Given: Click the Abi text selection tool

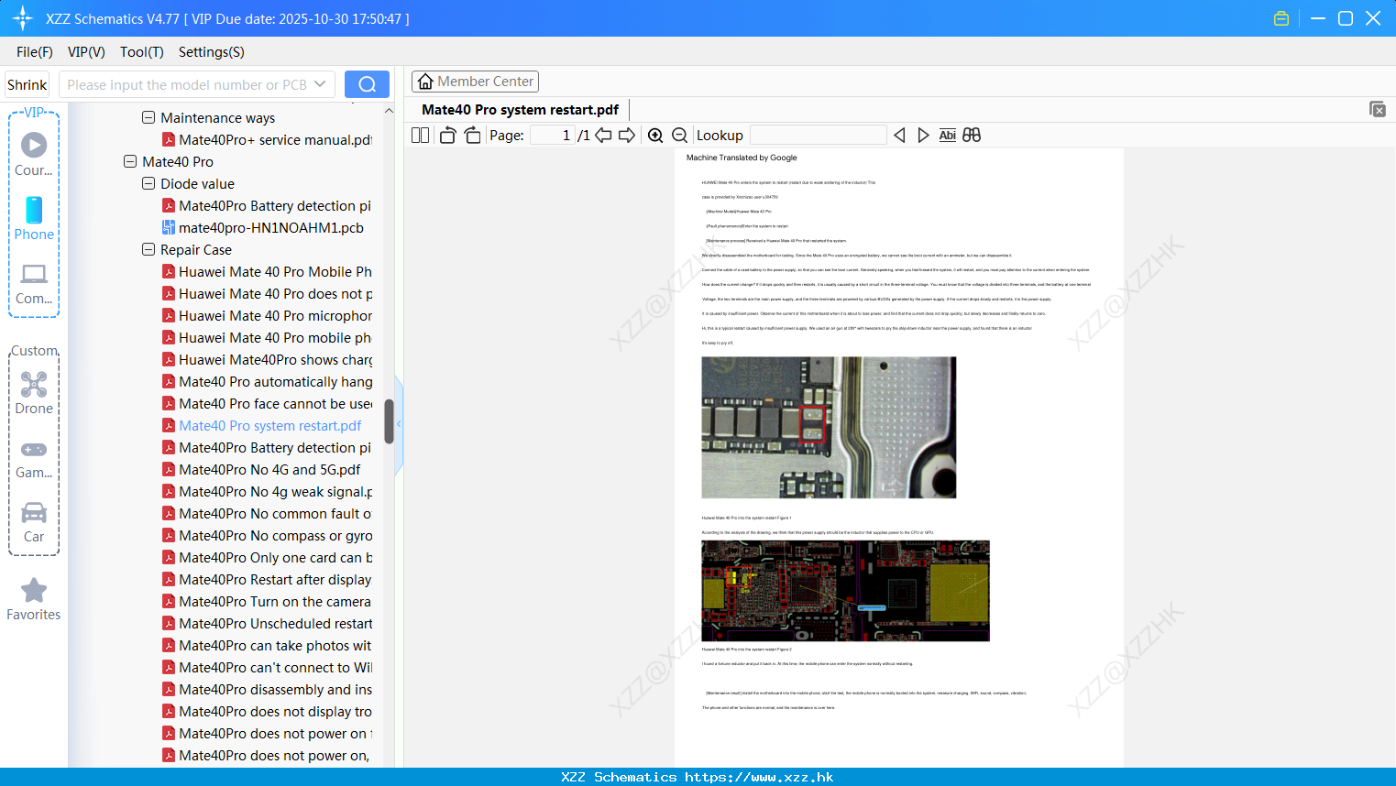Looking at the screenshot, I should pos(948,136).
